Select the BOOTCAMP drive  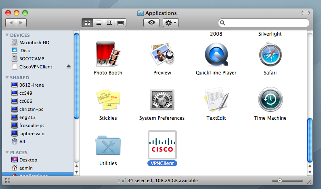[x=28, y=59]
